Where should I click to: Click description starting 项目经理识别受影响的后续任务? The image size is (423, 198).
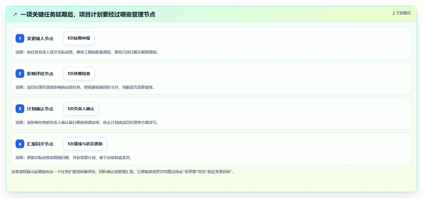coord(85,87)
